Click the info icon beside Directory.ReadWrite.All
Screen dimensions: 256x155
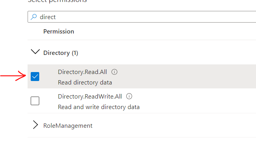click(129, 96)
